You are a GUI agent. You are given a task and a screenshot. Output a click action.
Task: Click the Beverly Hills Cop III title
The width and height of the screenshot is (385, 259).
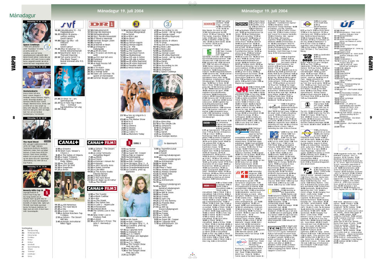33,190
